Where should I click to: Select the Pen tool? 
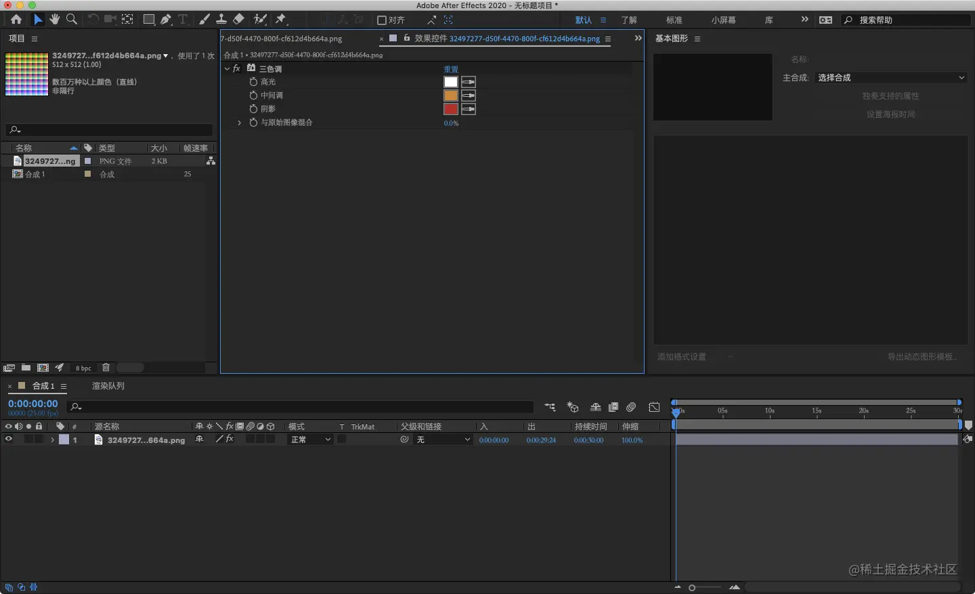pyautogui.click(x=166, y=20)
